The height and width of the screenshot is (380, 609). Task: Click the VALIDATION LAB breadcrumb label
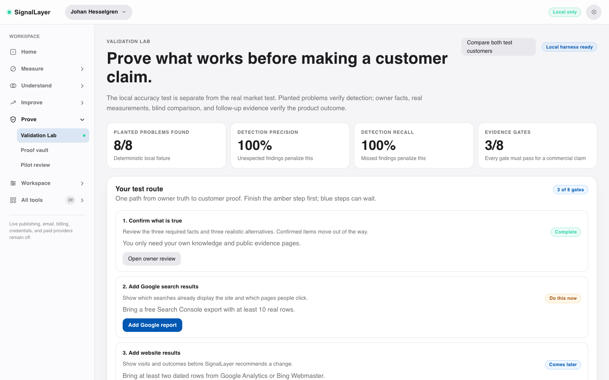pos(128,41)
